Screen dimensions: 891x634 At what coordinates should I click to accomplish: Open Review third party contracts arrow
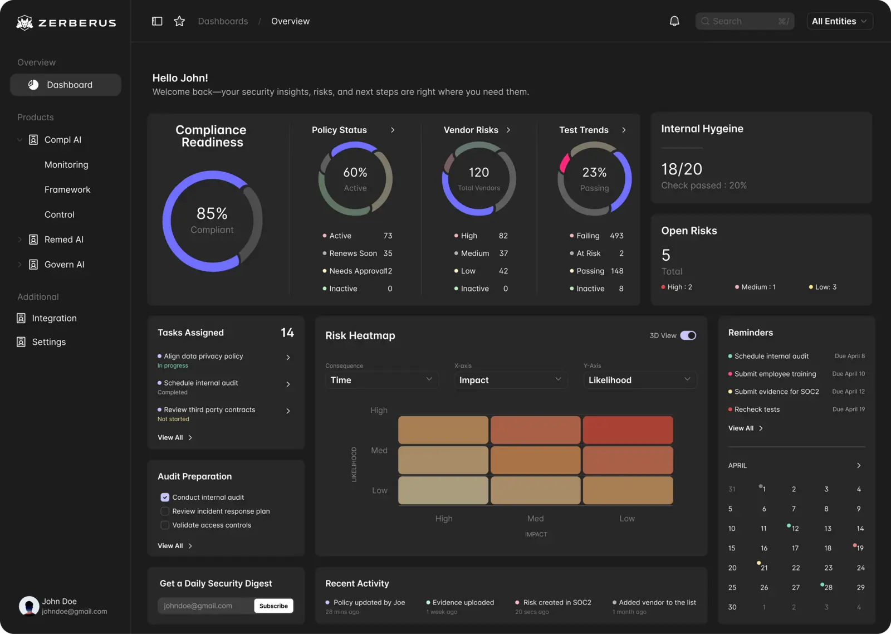pos(288,411)
